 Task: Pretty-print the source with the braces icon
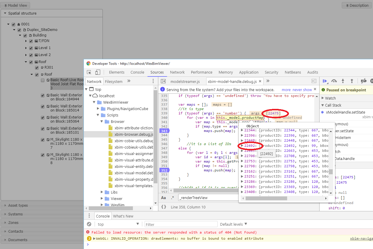tap(164, 207)
